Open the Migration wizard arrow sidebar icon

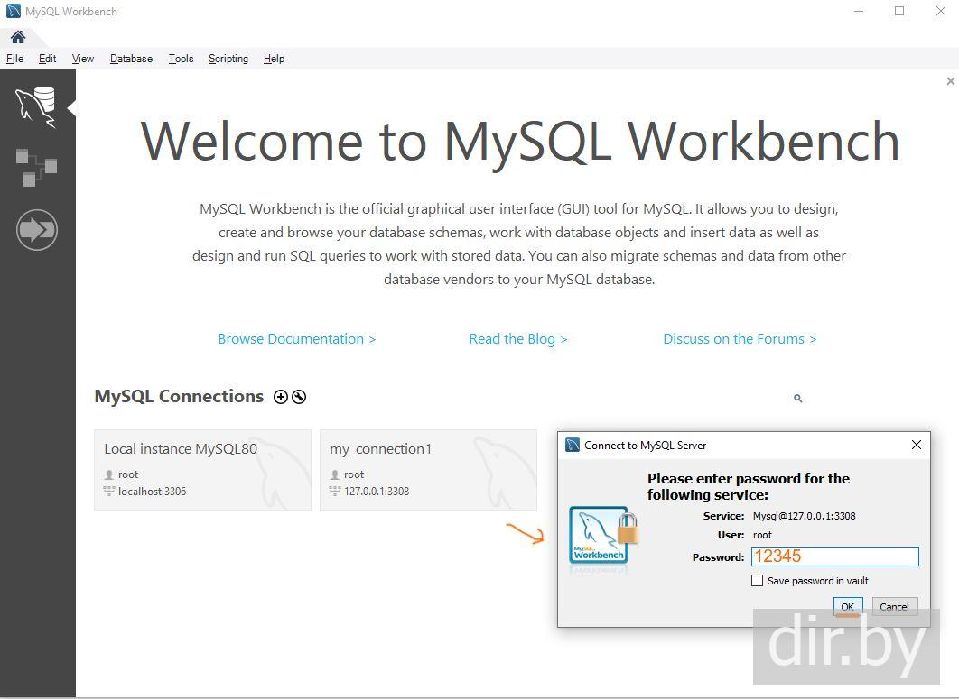37,230
